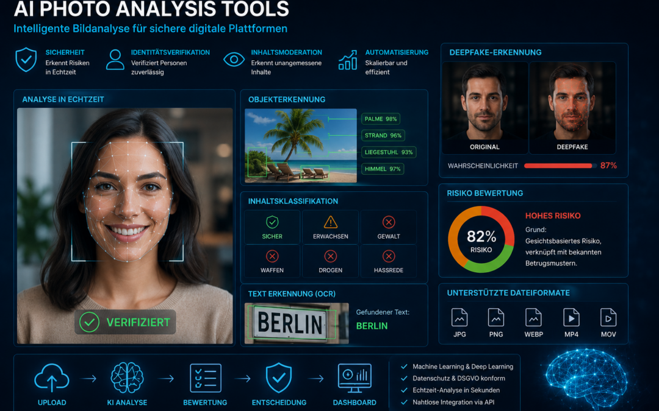This screenshot has width=659, height=411.
Task: Click the Himmel 97% detection label
Action: tap(383, 169)
